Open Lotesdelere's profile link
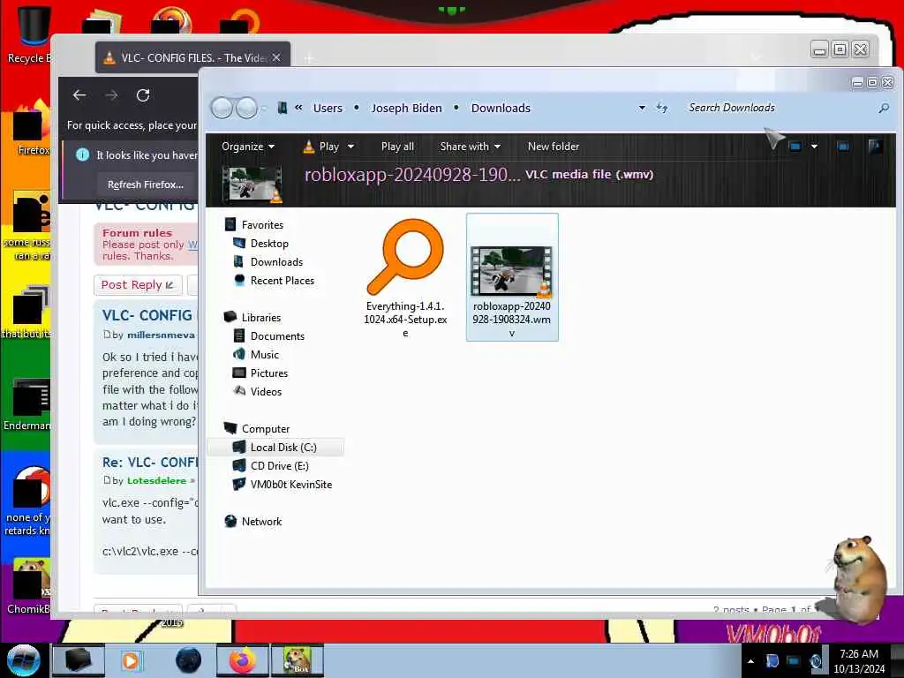 157,481
